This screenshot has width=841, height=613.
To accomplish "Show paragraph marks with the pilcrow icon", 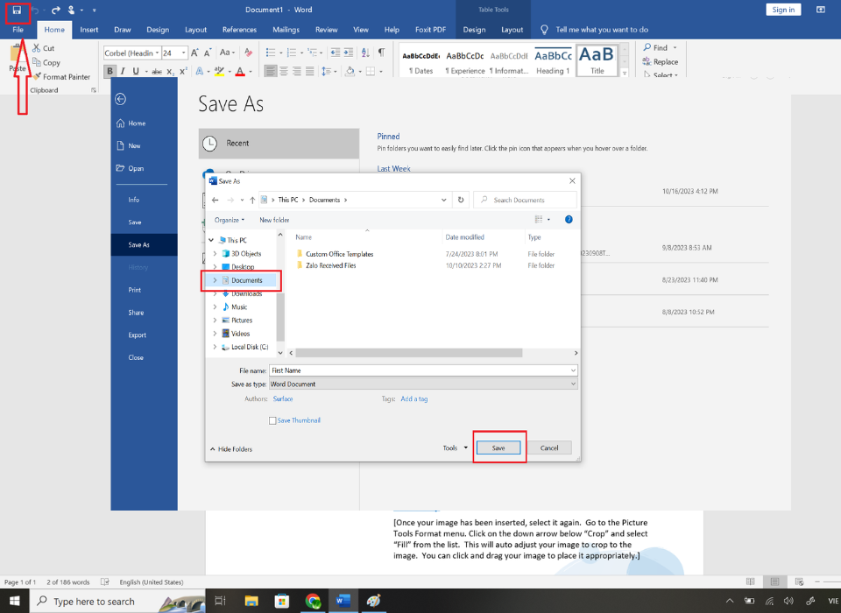I will pyautogui.click(x=381, y=52).
